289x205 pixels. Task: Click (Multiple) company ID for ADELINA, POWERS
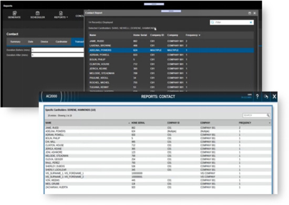click(x=172, y=131)
